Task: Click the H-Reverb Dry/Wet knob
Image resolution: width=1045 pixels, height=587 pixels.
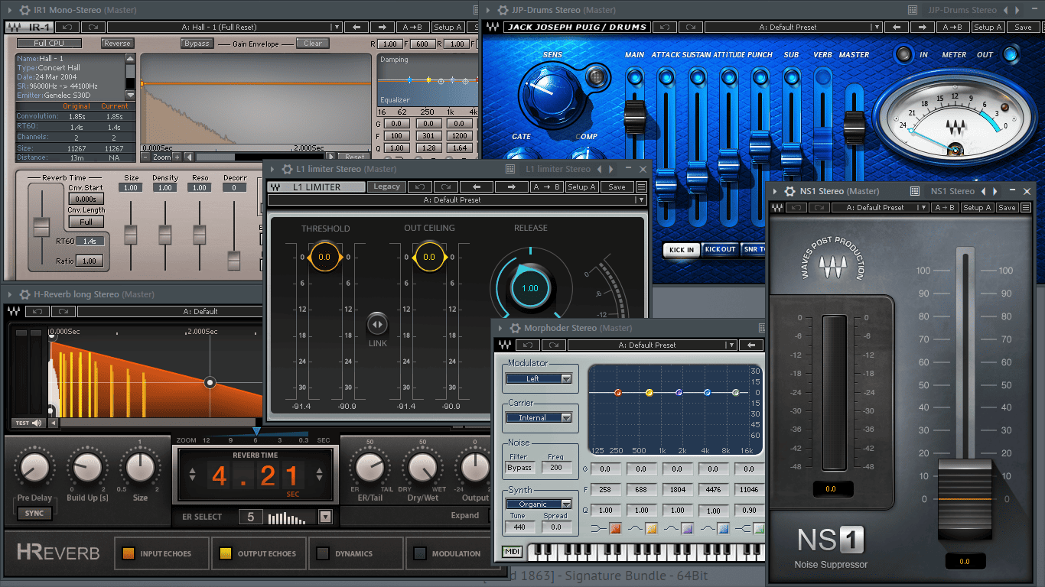Action: (x=422, y=467)
